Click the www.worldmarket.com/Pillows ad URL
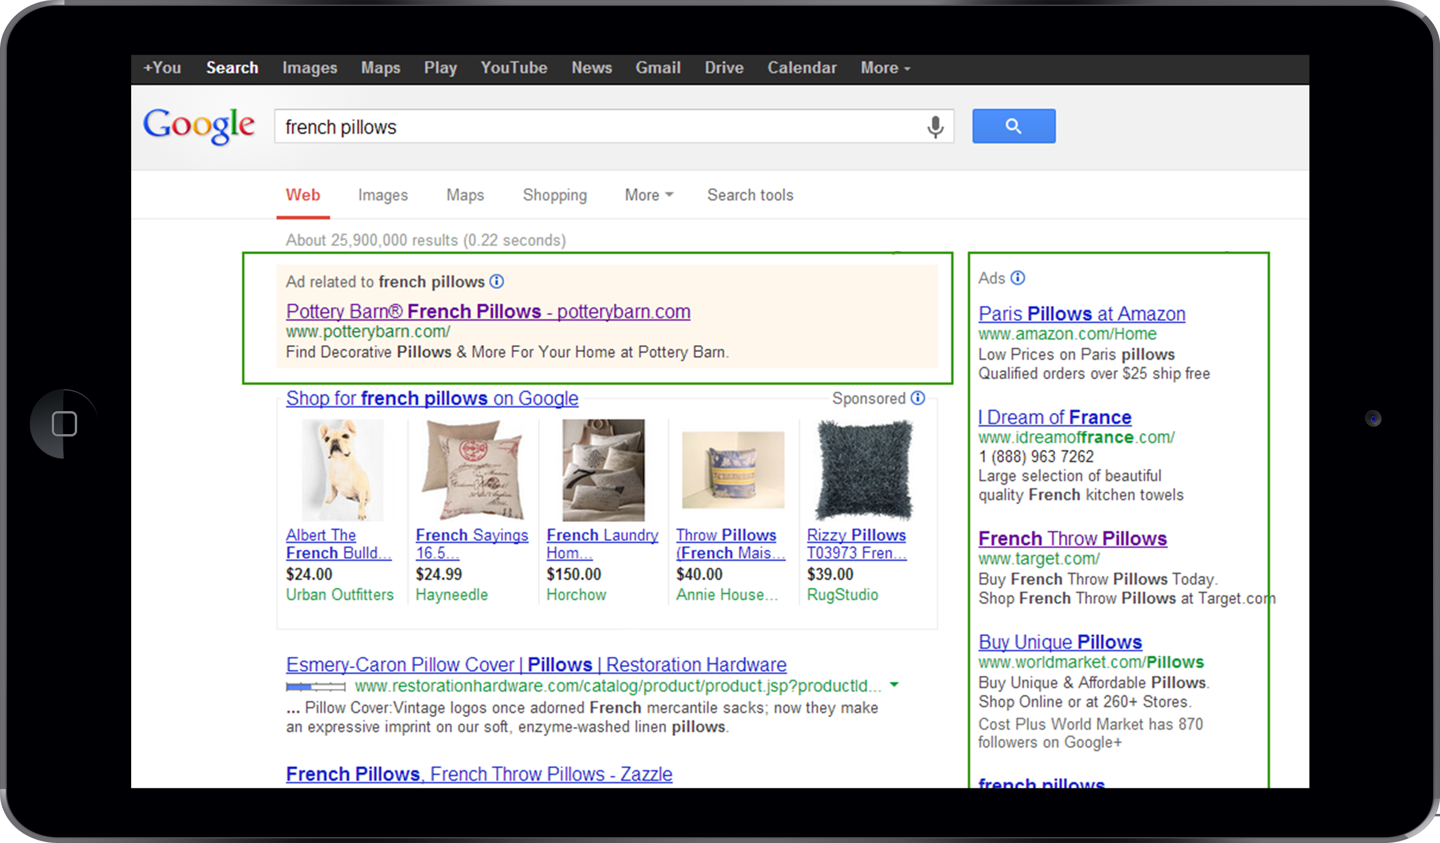This screenshot has width=1440, height=843. pyautogui.click(x=1091, y=662)
